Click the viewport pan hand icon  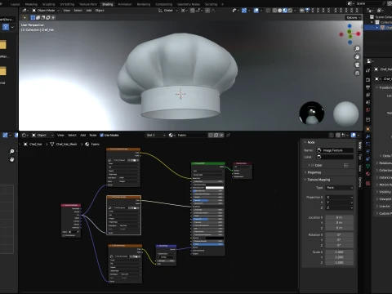(357, 57)
